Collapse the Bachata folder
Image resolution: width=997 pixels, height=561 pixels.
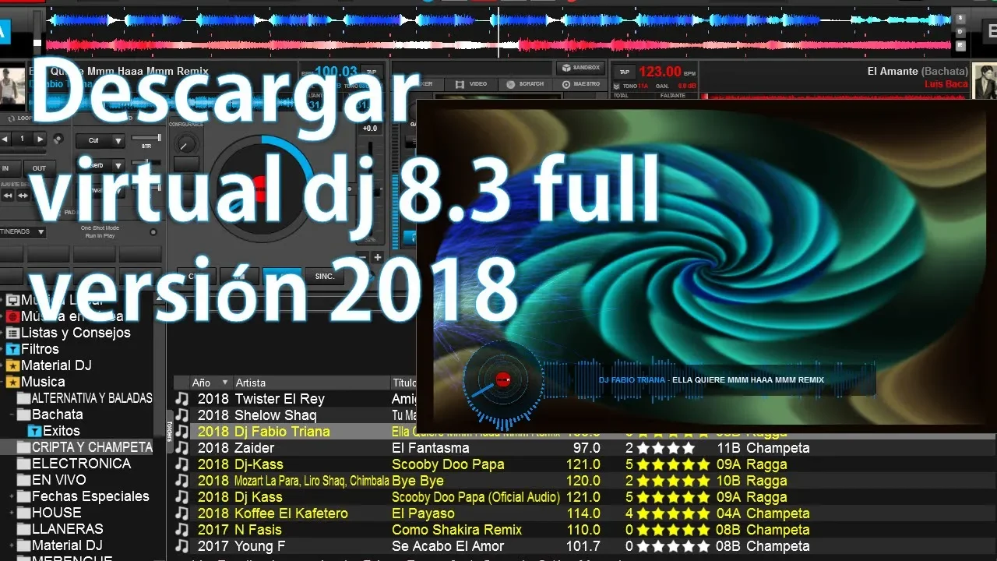12,415
